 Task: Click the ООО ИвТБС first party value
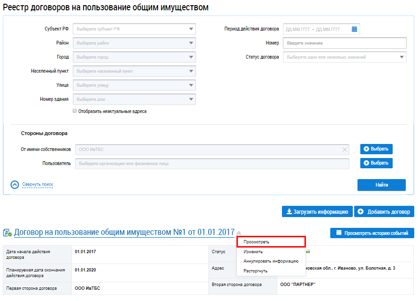coord(87,288)
